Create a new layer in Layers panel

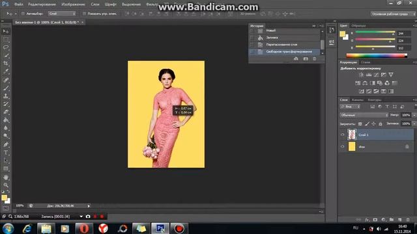point(399,220)
